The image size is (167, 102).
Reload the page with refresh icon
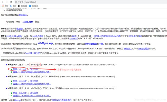11,2
